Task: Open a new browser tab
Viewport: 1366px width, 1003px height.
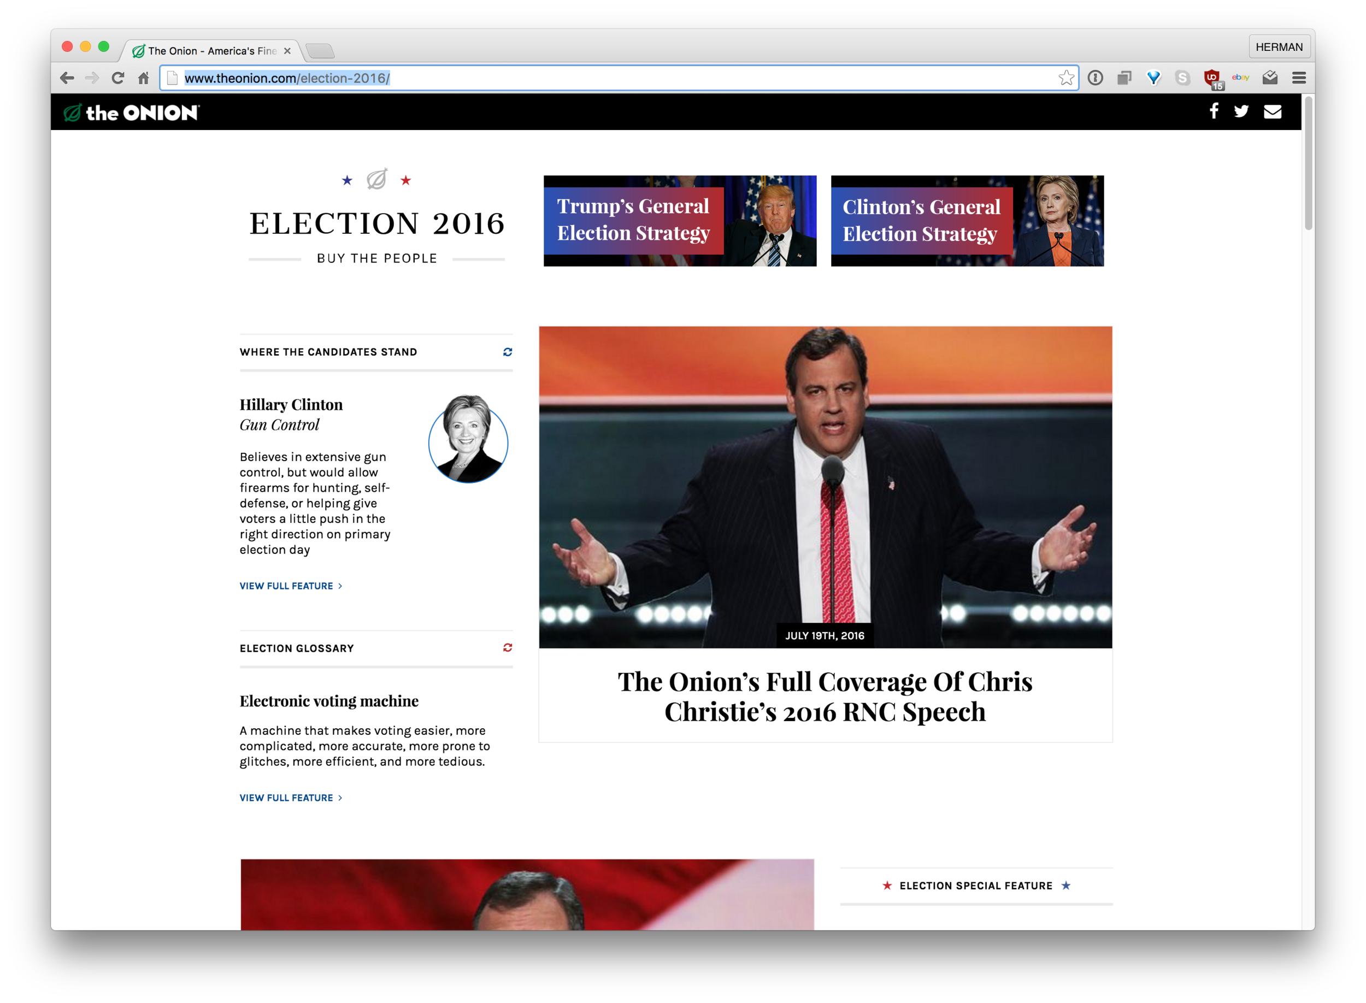Action: pos(320,51)
